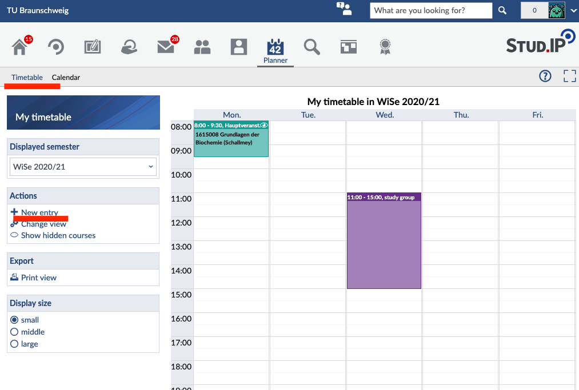Click the Fri. column header
Image resolution: width=579 pixels, height=390 pixels.
pyautogui.click(x=538, y=115)
